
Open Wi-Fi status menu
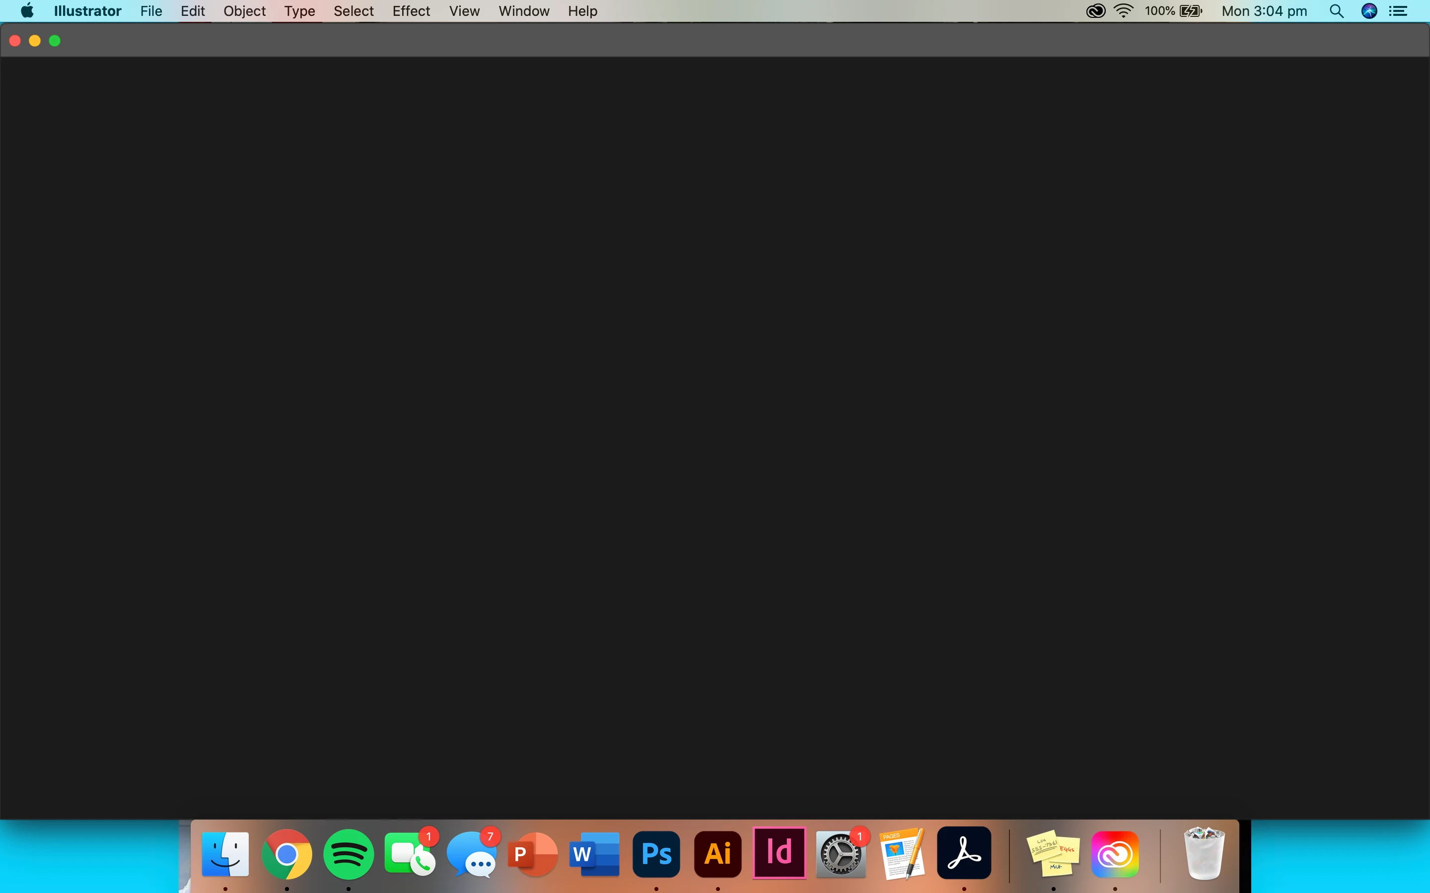[x=1123, y=11]
